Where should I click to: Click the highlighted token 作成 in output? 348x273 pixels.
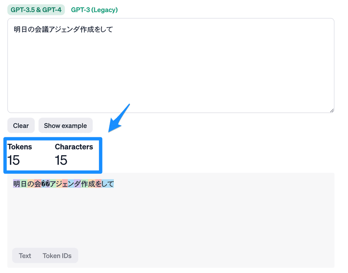point(88,184)
